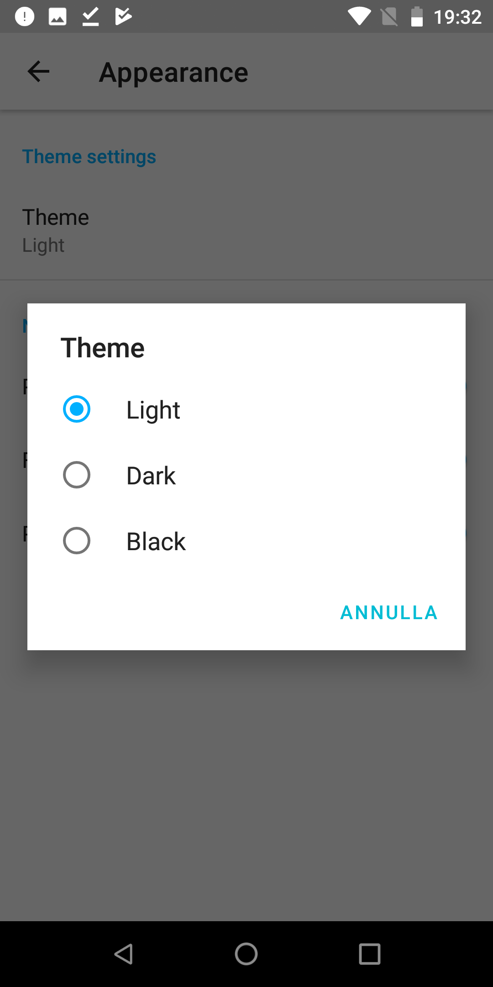Tap the battery status icon
493x987 pixels.
(x=417, y=17)
